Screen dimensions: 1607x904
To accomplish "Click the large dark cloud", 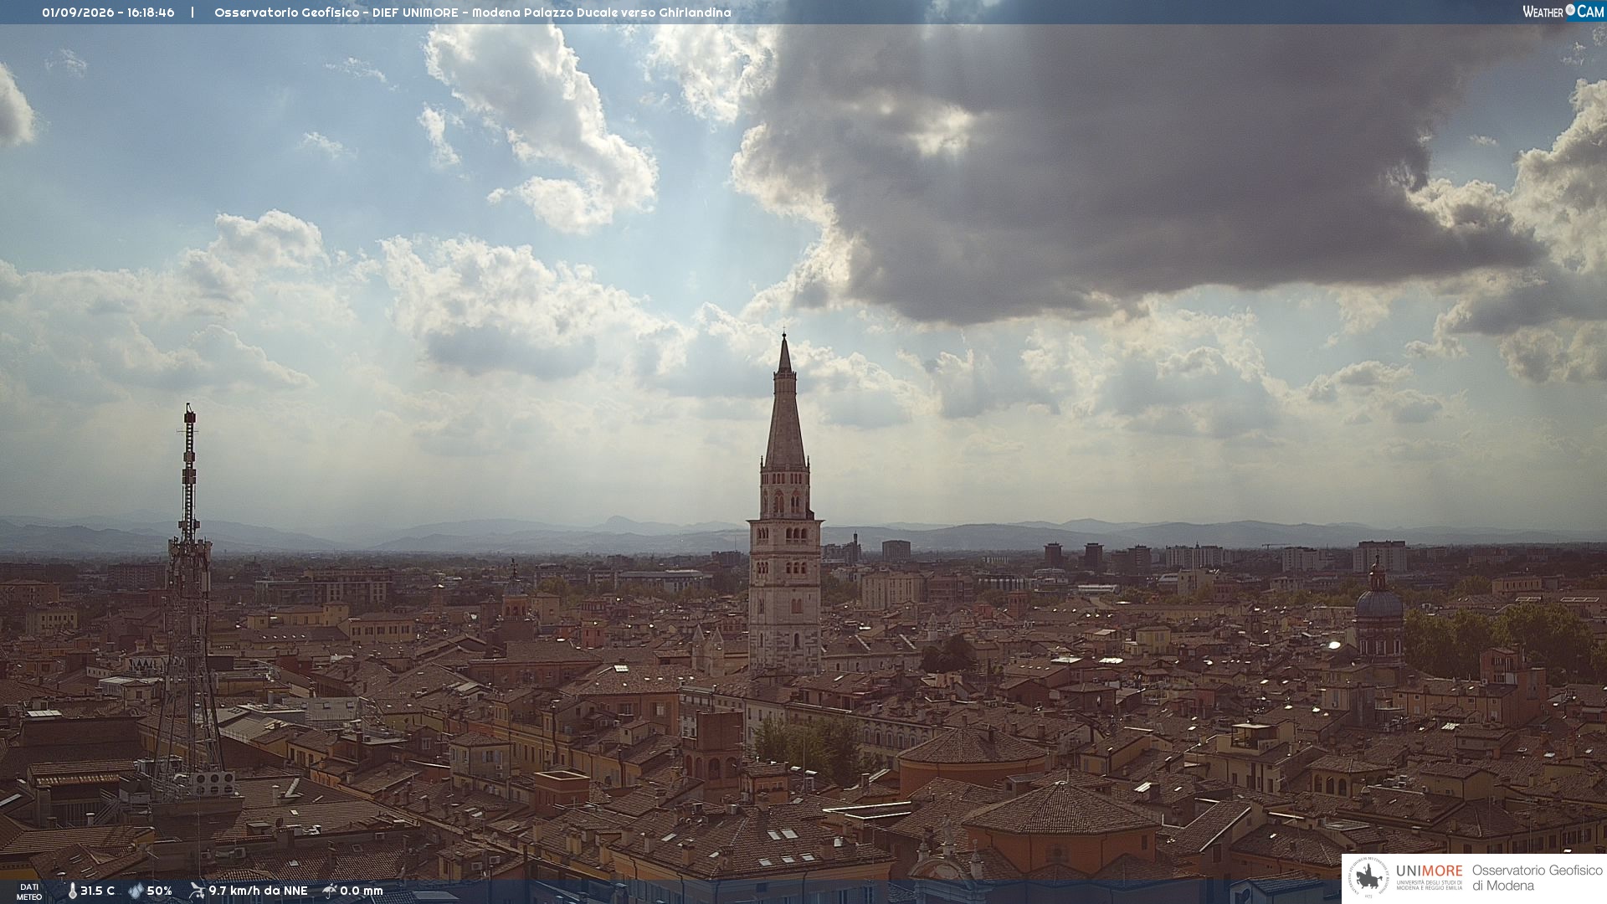I will coord(1113,167).
